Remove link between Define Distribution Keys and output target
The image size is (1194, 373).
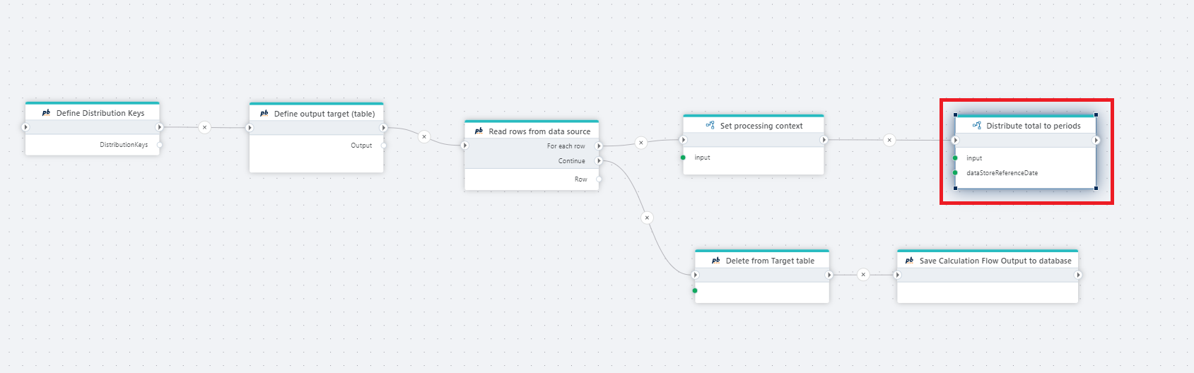(x=204, y=128)
